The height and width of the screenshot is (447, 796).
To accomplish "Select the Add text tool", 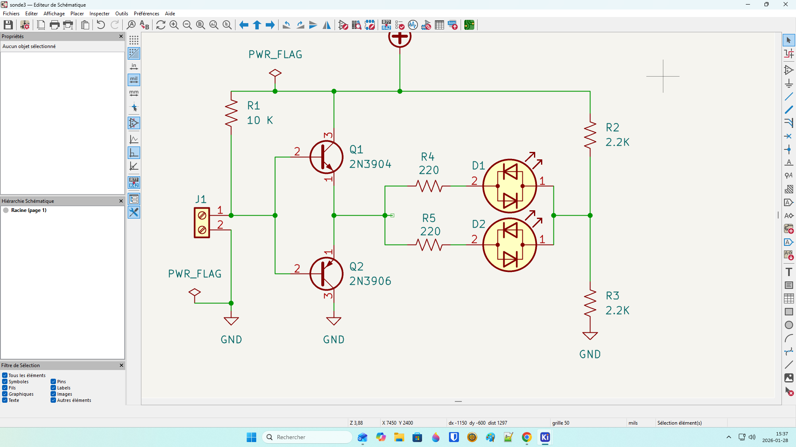I will coord(789,272).
